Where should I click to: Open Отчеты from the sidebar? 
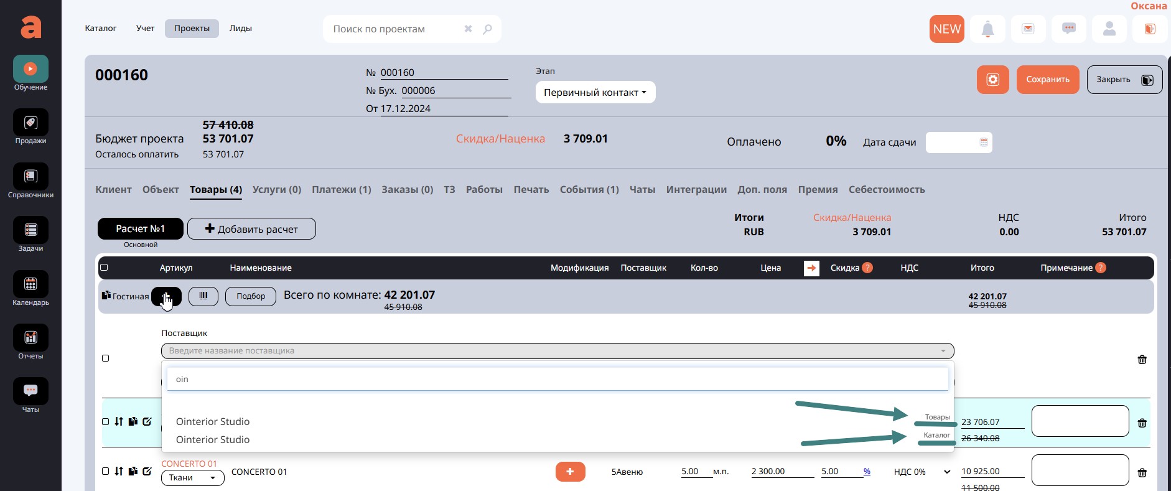pos(30,342)
